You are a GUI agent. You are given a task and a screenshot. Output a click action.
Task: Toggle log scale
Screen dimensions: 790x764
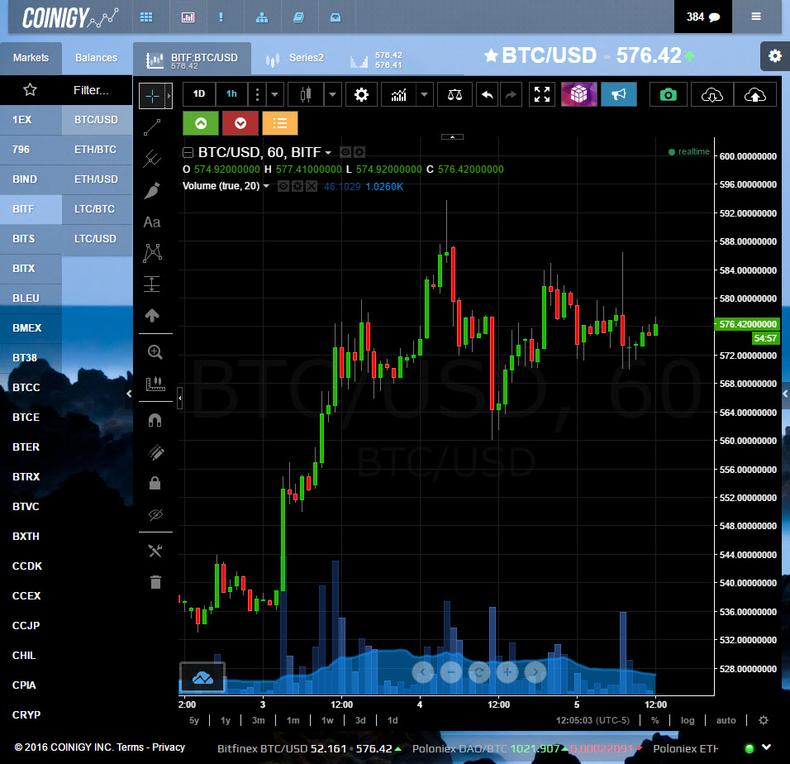[x=688, y=720]
